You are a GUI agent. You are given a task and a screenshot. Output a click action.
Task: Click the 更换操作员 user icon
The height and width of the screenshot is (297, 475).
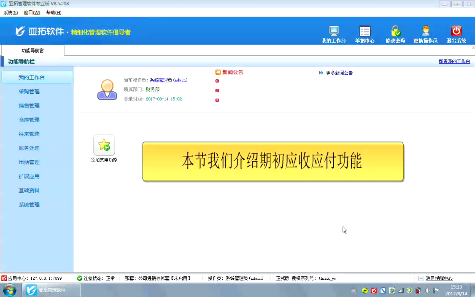point(425,31)
